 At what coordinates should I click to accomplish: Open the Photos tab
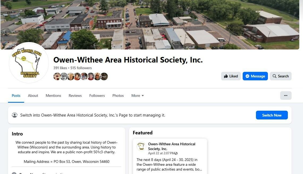[x=118, y=96]
